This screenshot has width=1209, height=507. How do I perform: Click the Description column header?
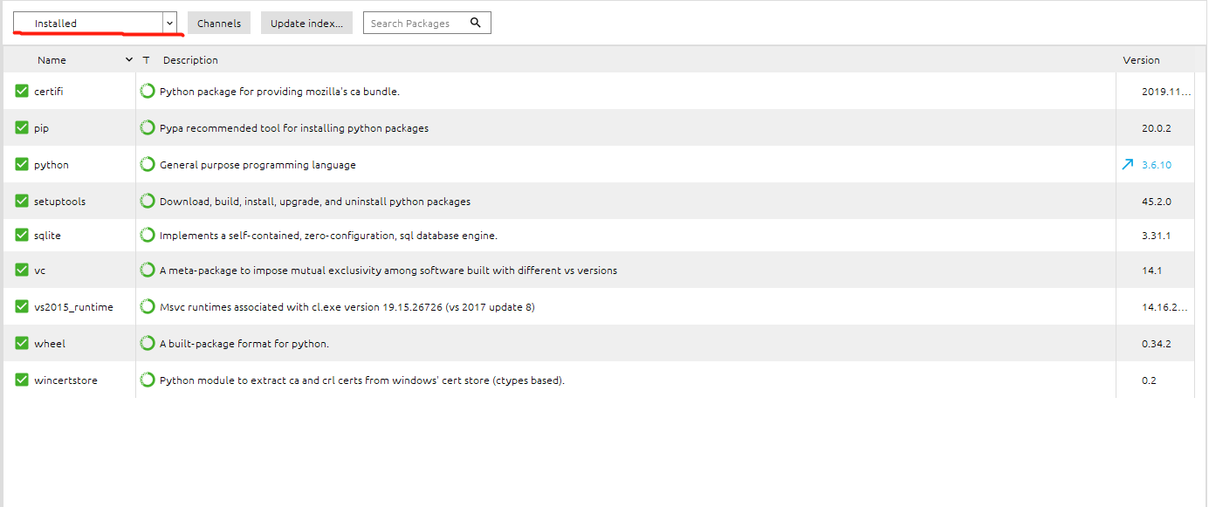pyautogui.click(x=190, y=60)
